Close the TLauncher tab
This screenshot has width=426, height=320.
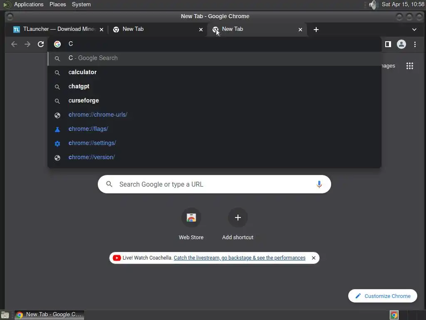(102, 30)
